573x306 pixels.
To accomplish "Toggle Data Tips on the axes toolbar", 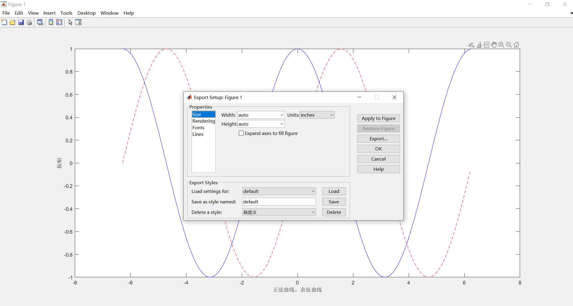I will click(x=487, y=45).
